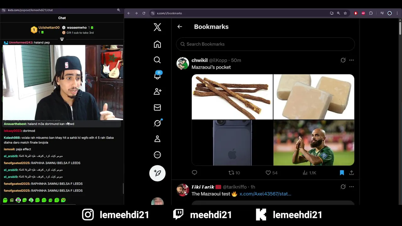Open Notifications bell showing 11
Viewport: 402px width, 226px height.
[x=157, y=75]
